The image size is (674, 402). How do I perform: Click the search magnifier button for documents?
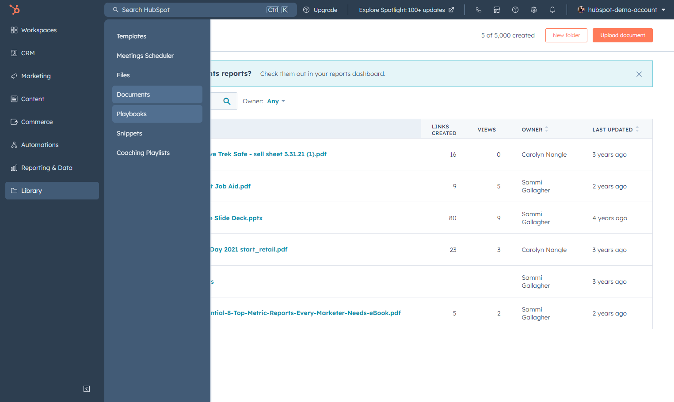pos(227,101)
